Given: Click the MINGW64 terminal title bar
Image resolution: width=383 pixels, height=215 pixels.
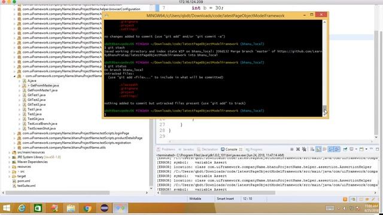Looking at the screenshot, I should click(x=215, y=16).
